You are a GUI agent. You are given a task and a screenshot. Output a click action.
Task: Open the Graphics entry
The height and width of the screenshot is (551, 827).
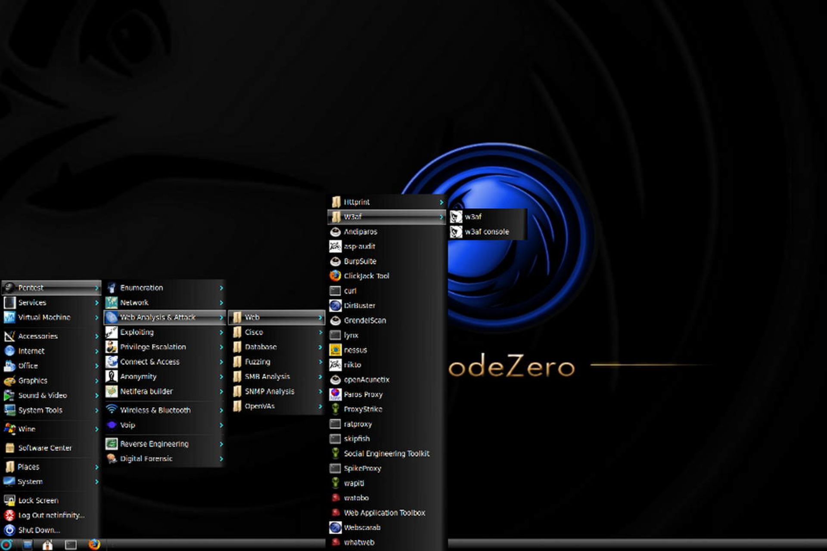click(x=51, y=381)
